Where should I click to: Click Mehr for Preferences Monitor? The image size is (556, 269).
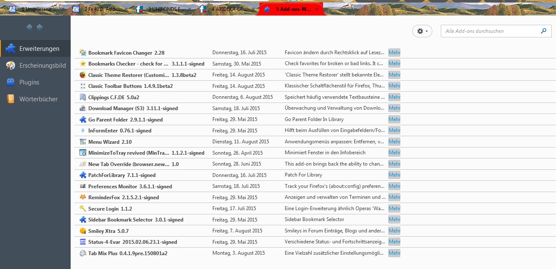click(x=394, y=186)
